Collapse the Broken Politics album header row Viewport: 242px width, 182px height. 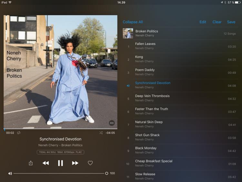tap(180, 33)
